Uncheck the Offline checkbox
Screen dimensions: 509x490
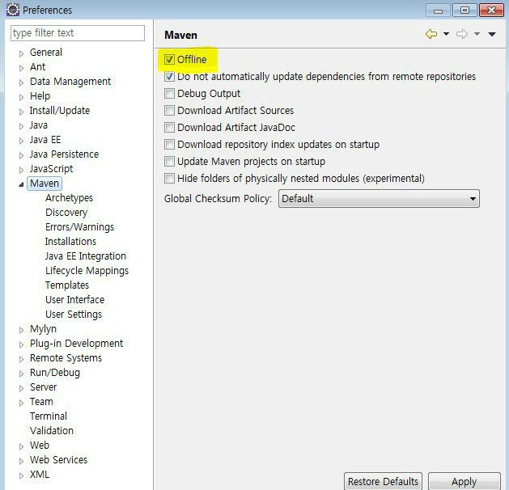click(x=169, y=60)
